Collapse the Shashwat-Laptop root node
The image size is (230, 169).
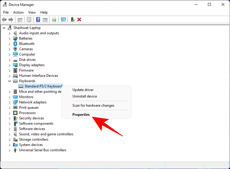pos(4,28)
